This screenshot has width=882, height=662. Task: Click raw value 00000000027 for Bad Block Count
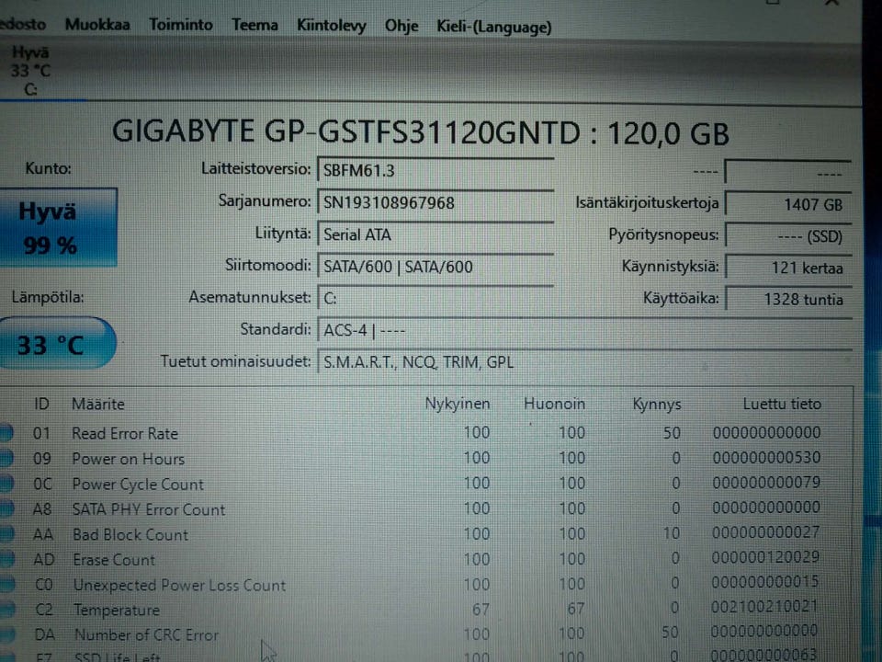coord(765,532)
